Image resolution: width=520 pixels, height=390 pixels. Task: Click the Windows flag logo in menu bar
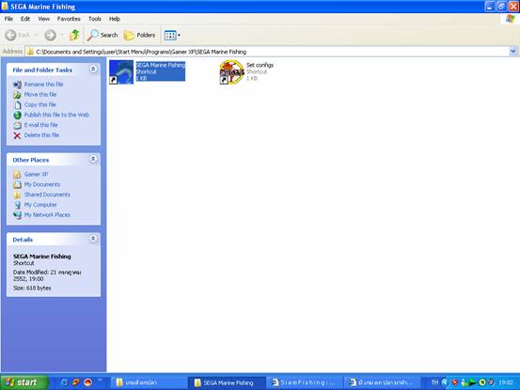tap(510, 19)
